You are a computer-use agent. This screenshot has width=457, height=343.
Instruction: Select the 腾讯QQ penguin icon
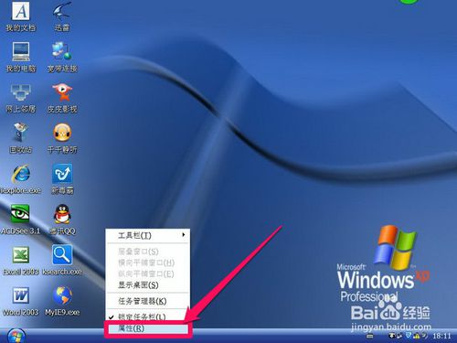click(62, 220)
